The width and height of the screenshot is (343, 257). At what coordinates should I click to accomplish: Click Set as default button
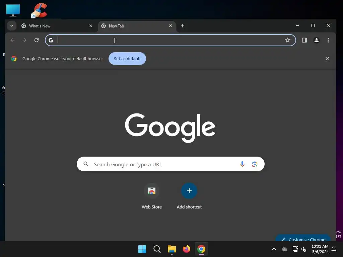coord(127,59)
